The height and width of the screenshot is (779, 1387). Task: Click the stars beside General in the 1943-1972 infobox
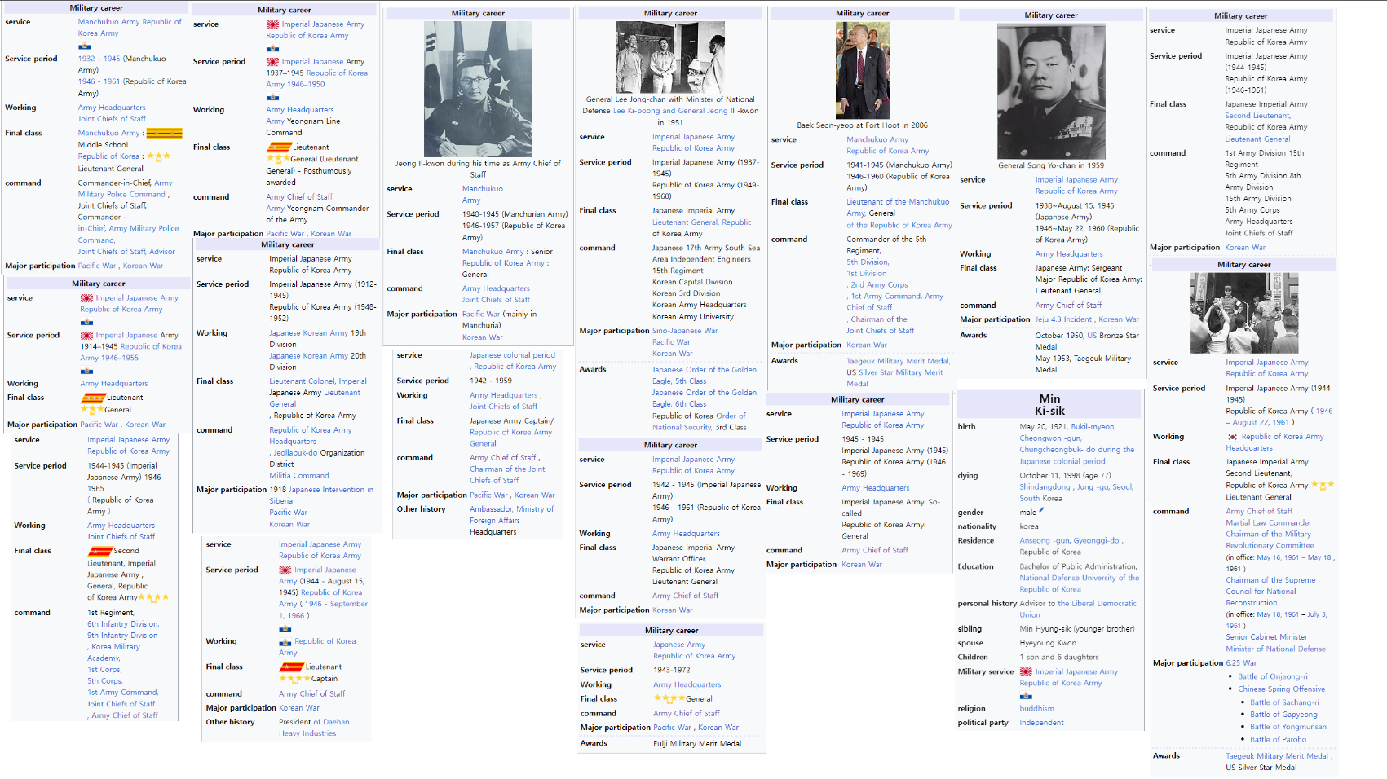coord(669,698)
